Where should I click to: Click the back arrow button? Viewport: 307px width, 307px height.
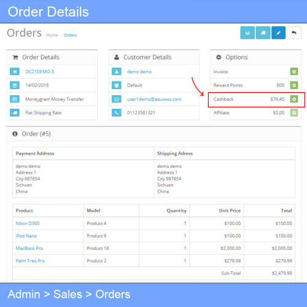click(x=294, y=33)
